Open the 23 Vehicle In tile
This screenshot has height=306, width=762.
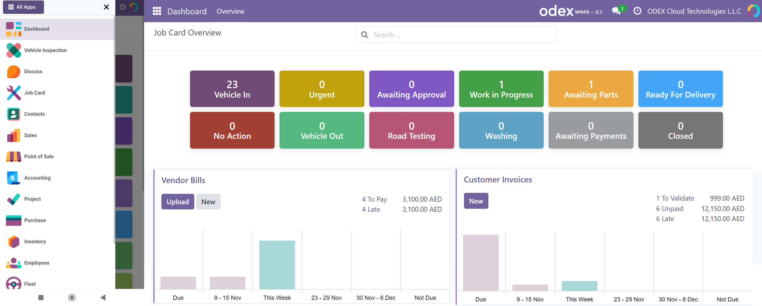(232, 89)
